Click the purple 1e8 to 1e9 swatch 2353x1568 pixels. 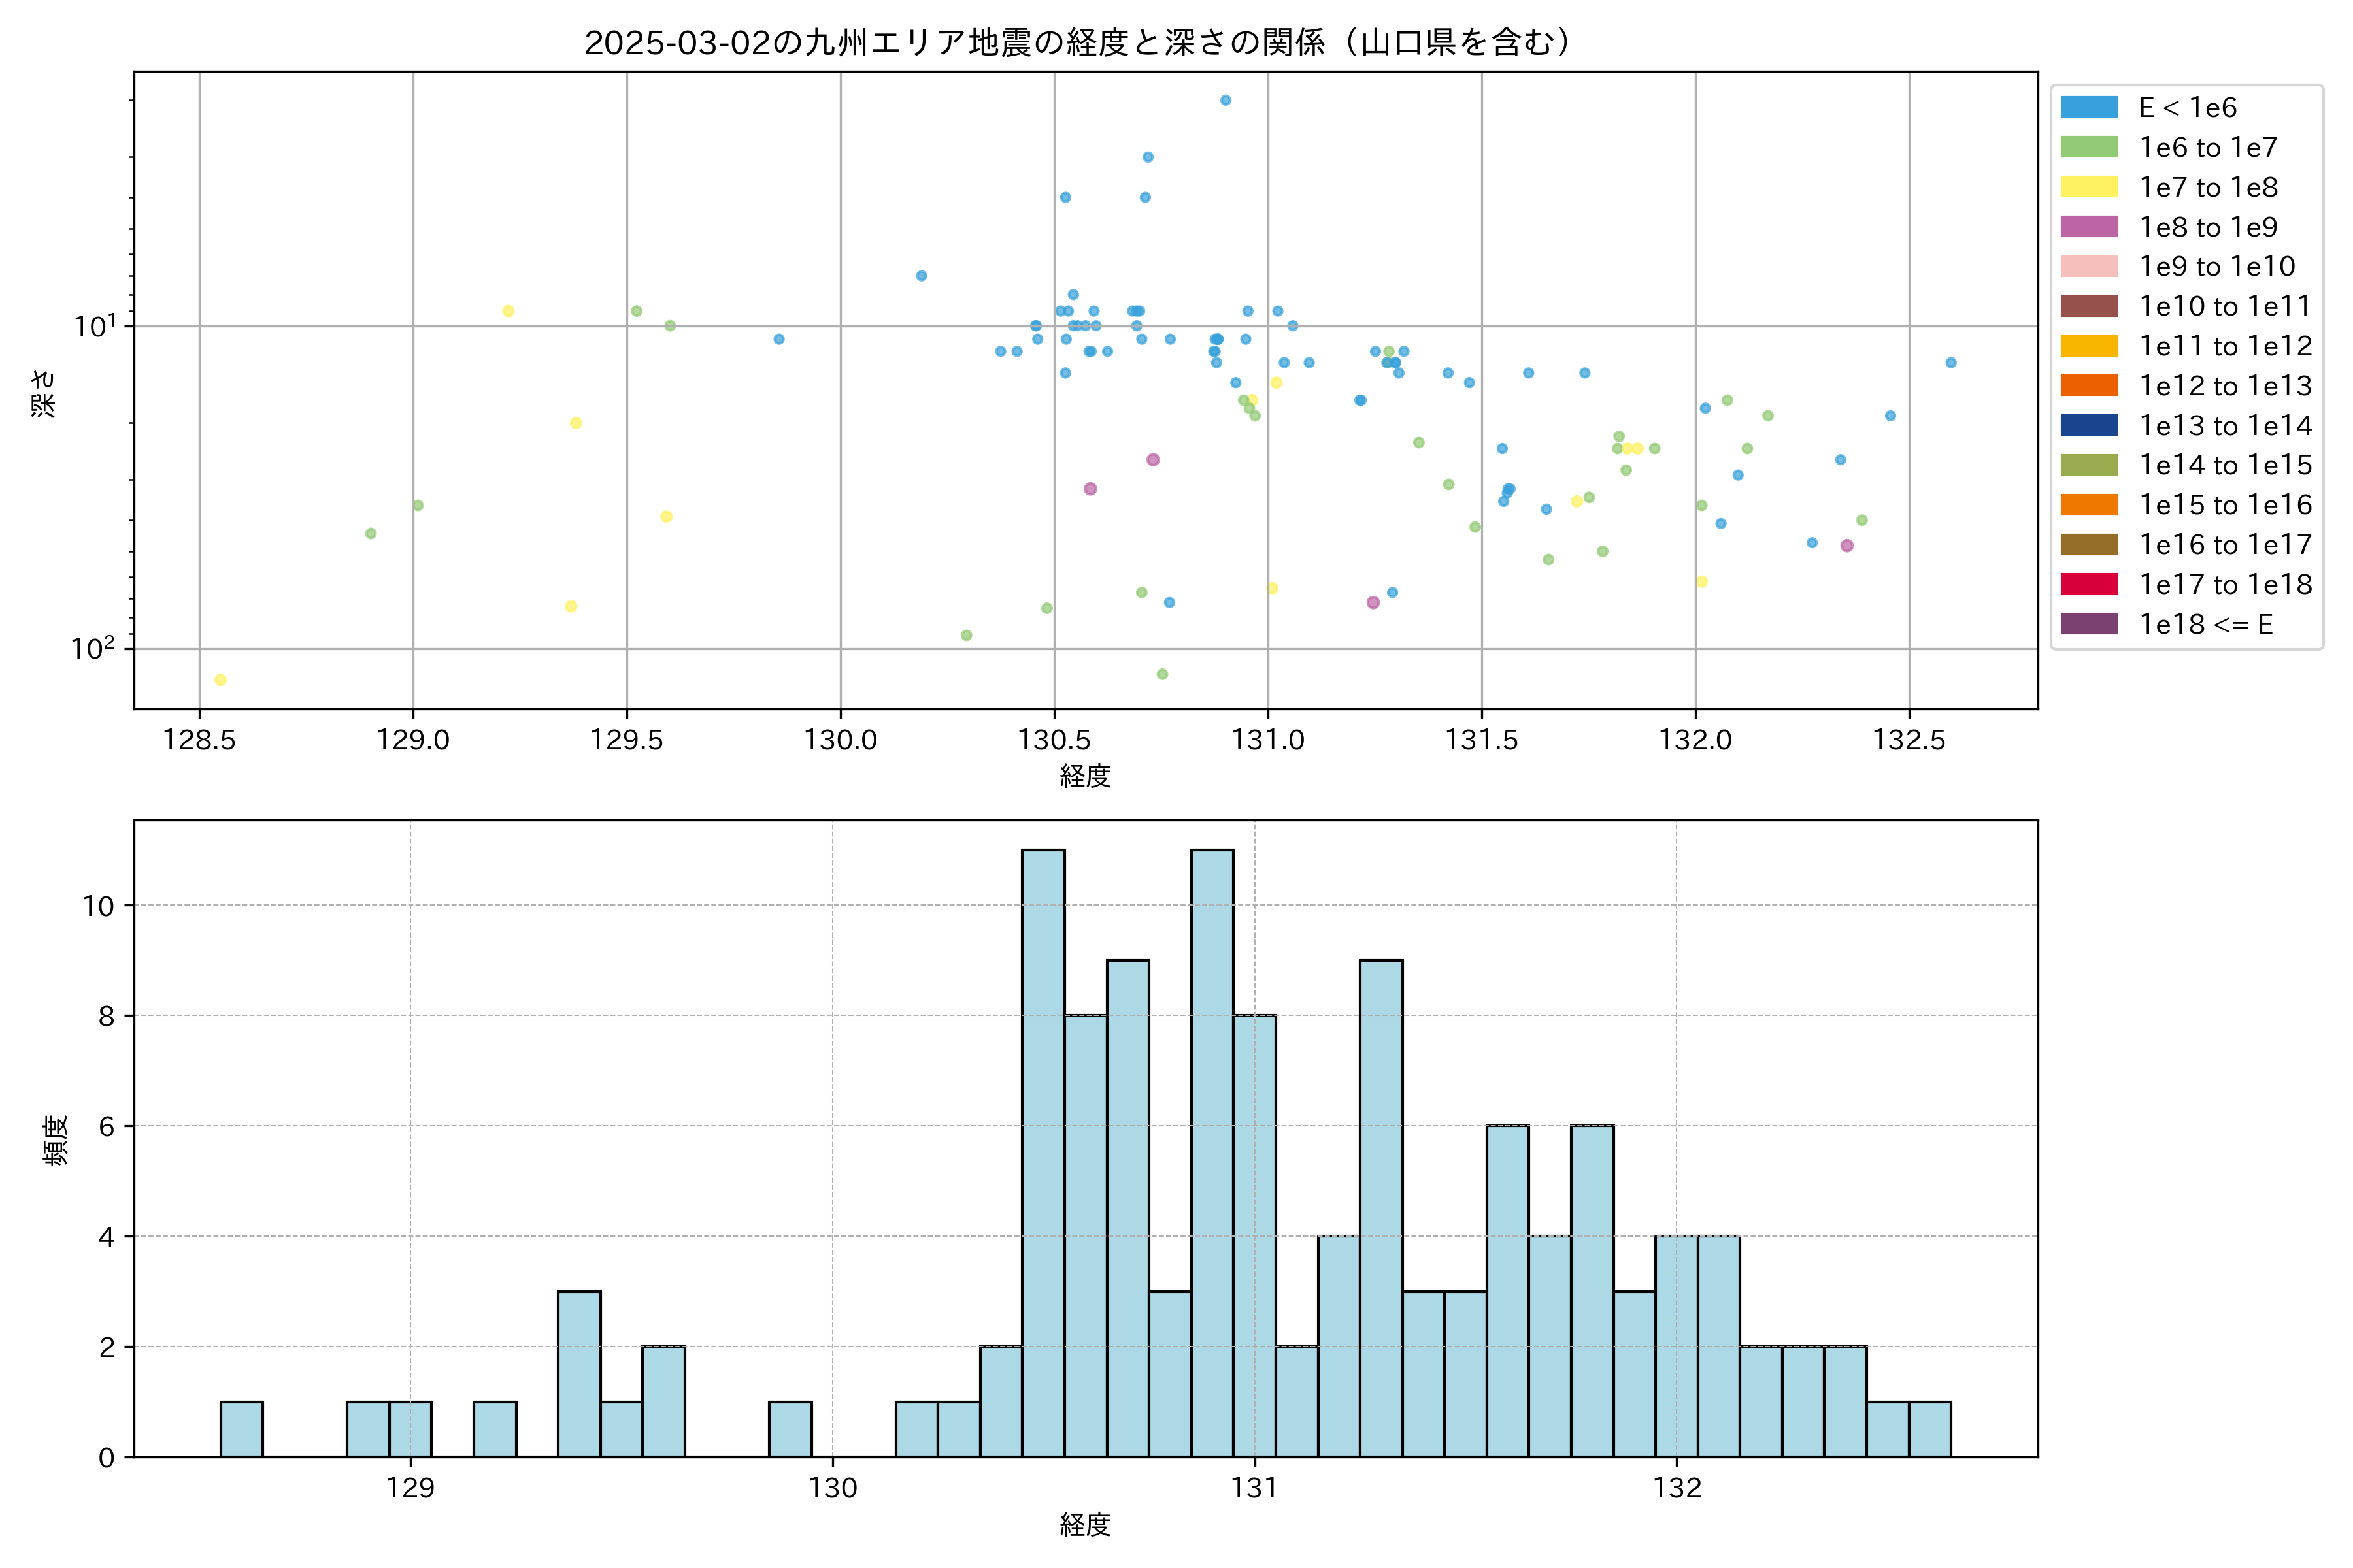pos(2088,227)
